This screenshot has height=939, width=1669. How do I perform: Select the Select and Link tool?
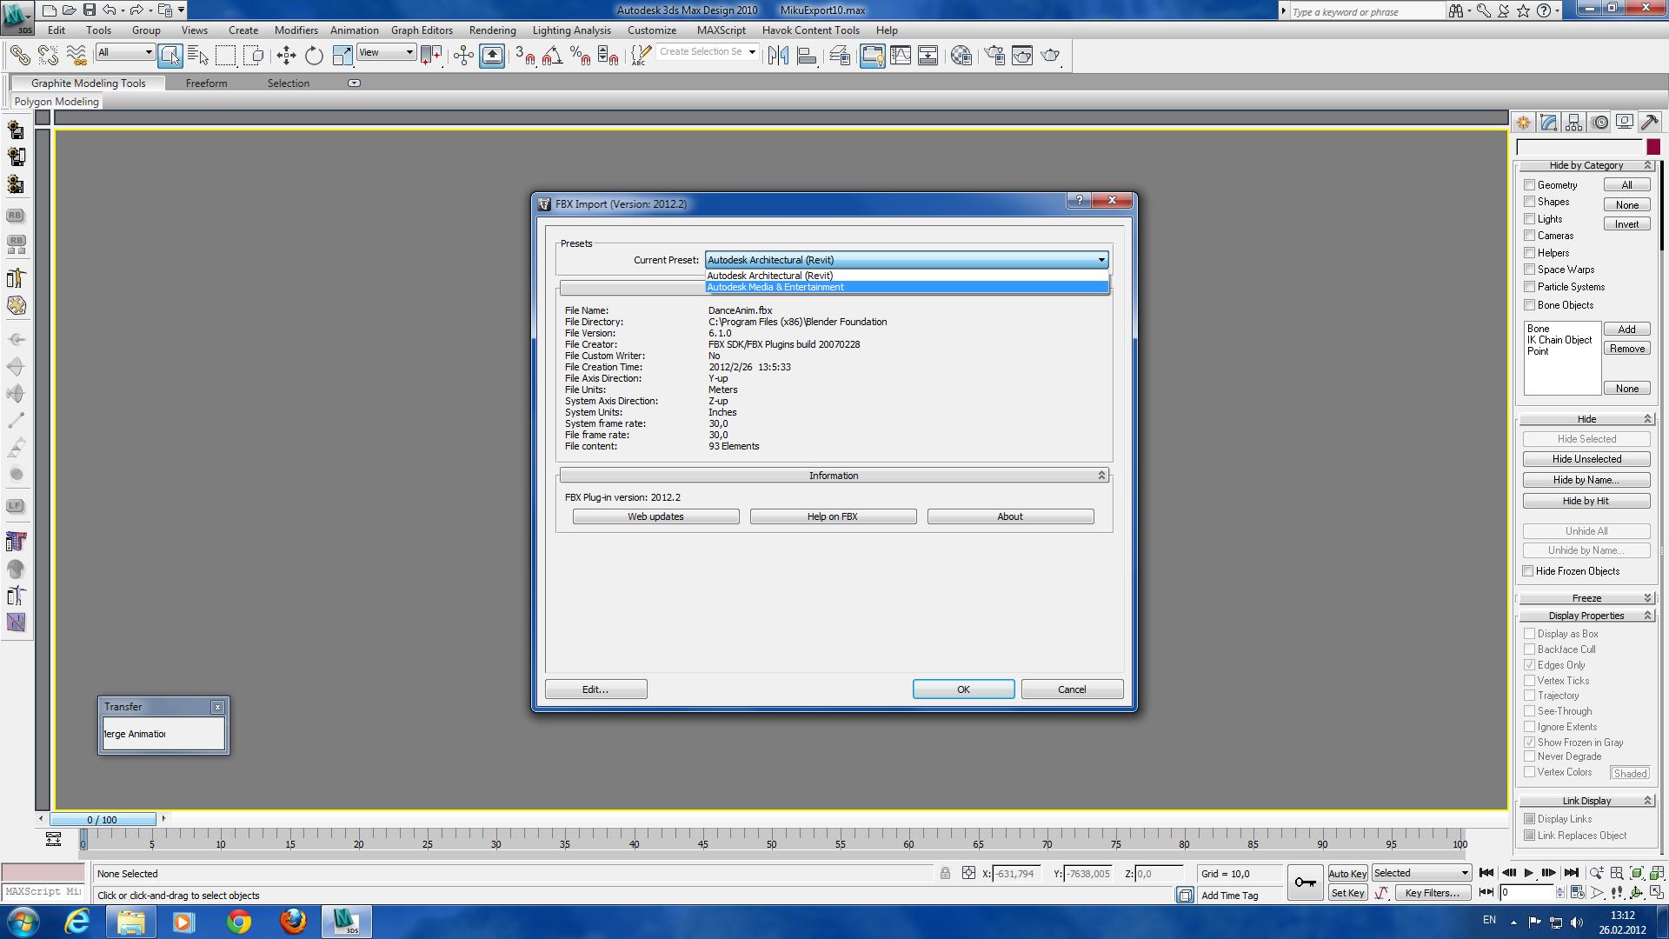pyautogui.click(x=20, y=56)
